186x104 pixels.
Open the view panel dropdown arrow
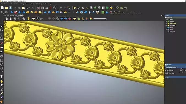pos(161,15)
